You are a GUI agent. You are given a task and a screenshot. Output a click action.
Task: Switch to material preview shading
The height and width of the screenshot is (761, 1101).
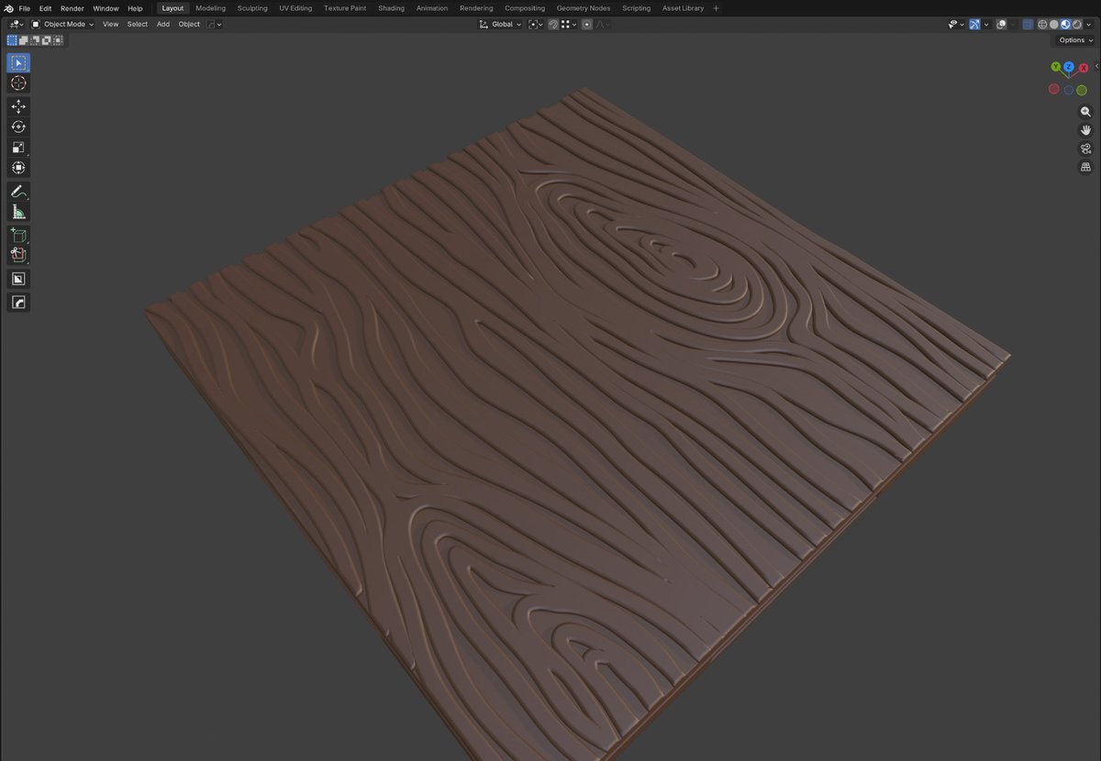(1065, 24)
